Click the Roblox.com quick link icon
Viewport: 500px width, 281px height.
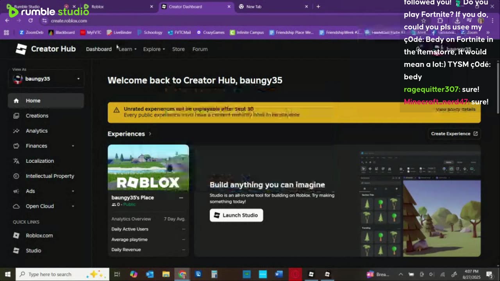tap(16, 235)
